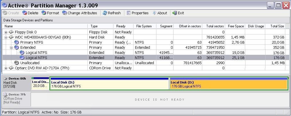The width and height of the screenshot is (291, 116).
Task: Open Properties from the toolbar
Action: (137, 13)
